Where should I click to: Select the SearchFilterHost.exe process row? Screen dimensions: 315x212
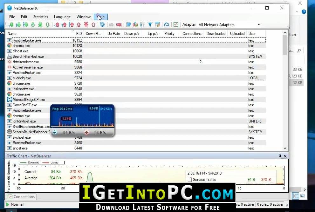coord(136,56)
